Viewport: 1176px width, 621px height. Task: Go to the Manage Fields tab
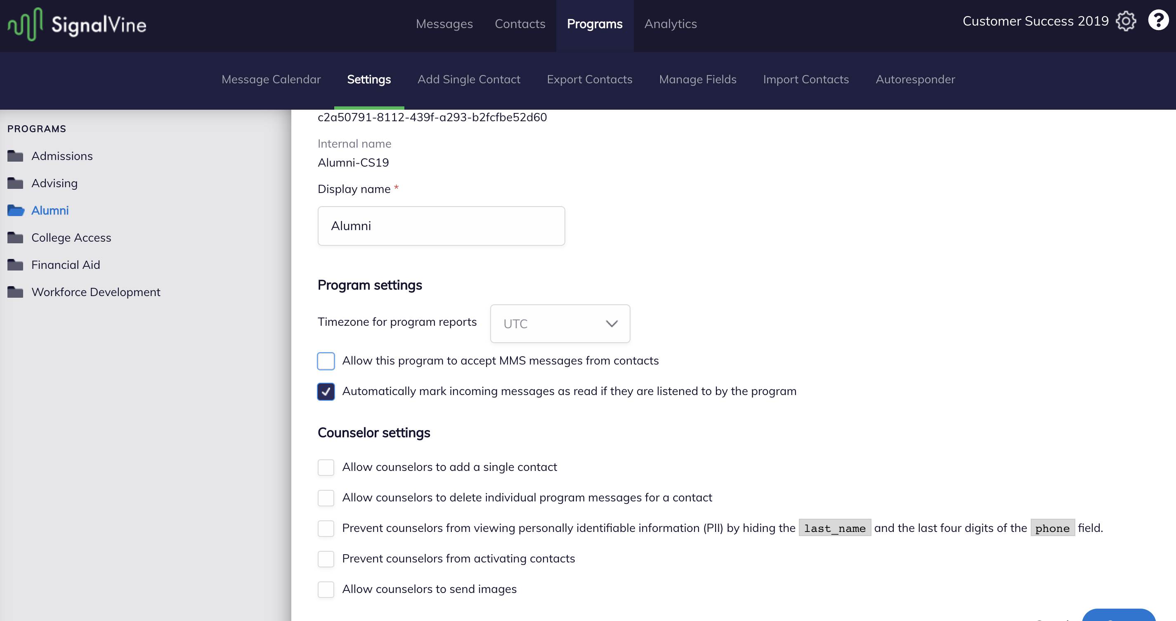coord(698,80)
